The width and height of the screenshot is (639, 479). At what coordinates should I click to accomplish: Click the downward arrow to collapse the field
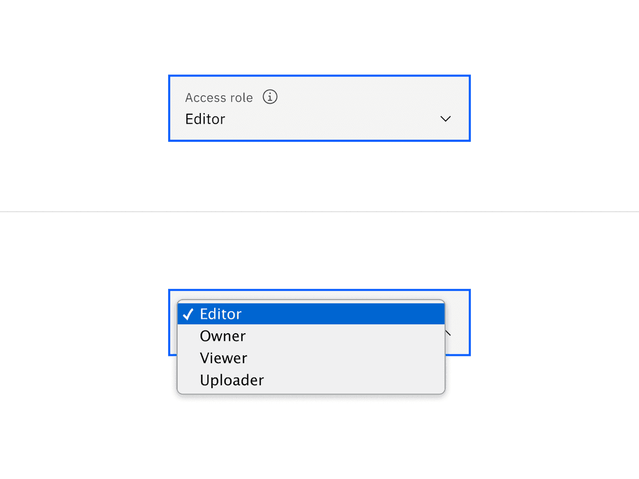click(445, 119)
